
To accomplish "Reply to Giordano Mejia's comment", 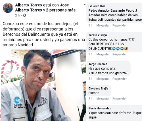I will (x=120, y=99).
